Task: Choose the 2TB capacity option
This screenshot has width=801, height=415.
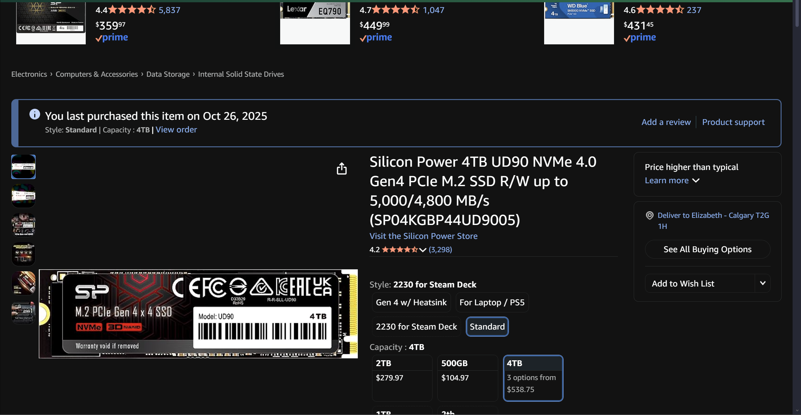Action: tap(402, 377)
